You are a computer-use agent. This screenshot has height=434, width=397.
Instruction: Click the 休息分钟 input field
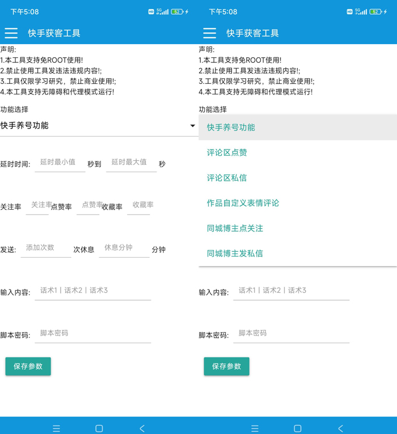tap(124, 248)
